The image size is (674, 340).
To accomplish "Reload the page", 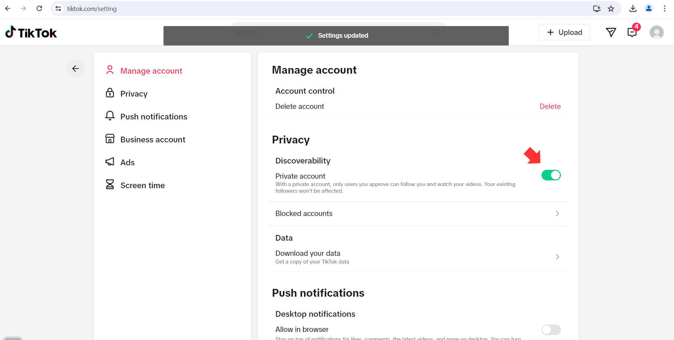I will [x=39, y=8].
